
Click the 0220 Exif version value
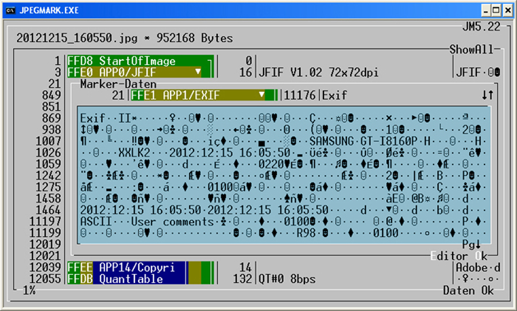pyautogui.click(x=271, y=164)
